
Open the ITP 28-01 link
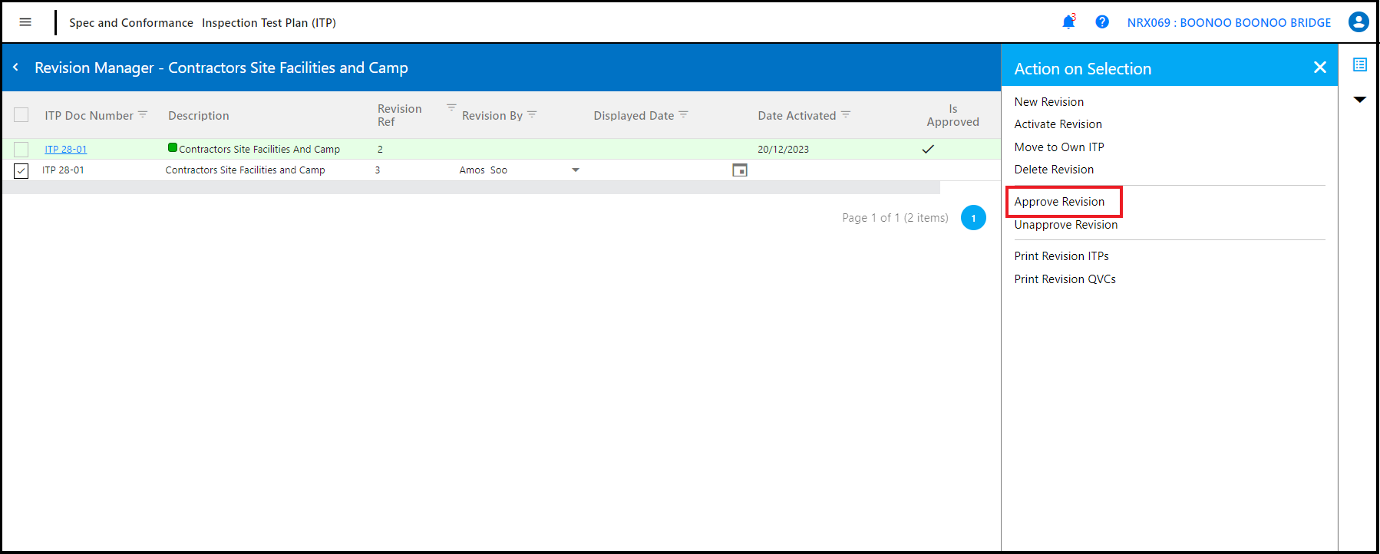click(x=66, y=150)
